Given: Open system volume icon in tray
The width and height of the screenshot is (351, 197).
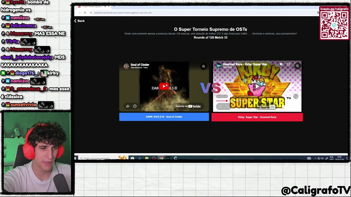Looking at the screenshot, I should (x=322, y=158).
